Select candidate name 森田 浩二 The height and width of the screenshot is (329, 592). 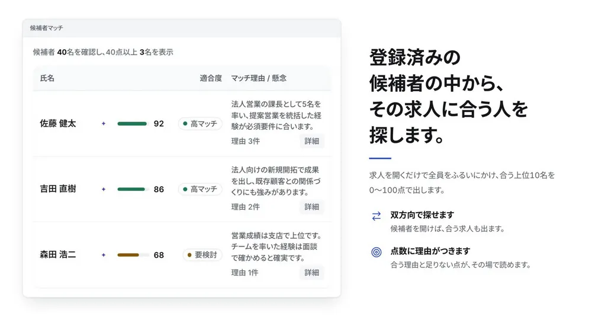click(x=58, y=255)
